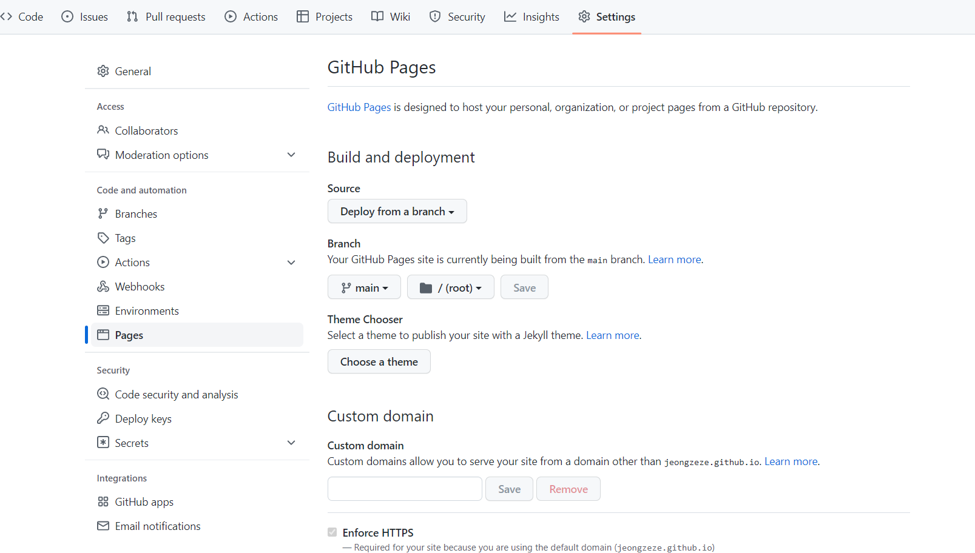This screenshot has width=975, height=553.
Task: Click the Insights graph icon
Action: (510, 16)
